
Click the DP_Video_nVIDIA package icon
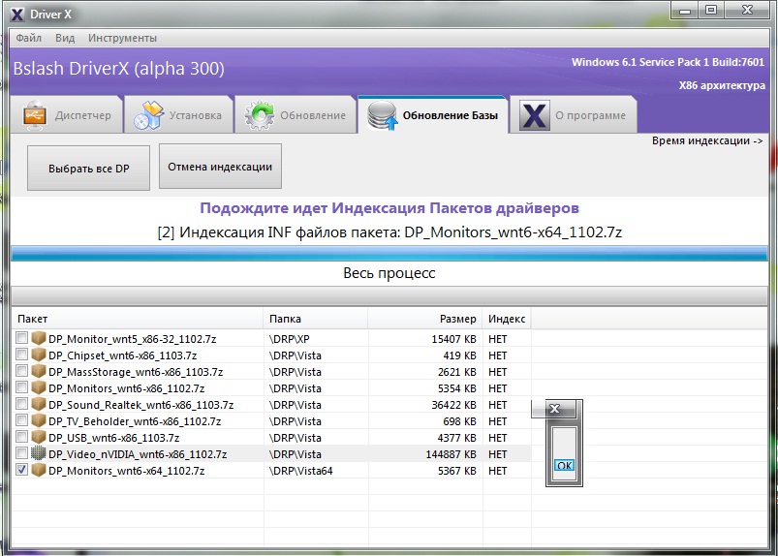point(38,454)
